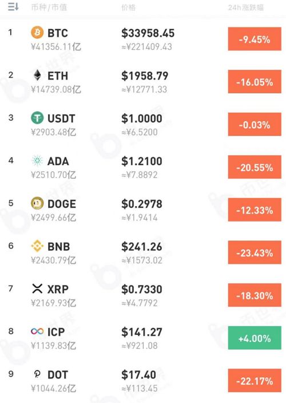Open the DOGE price $0.2978
Viewport: 286px width, 403px height.
(x=142, y=204)
